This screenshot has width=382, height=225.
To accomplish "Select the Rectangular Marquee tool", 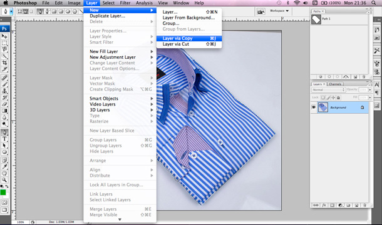I will point(4,42).
